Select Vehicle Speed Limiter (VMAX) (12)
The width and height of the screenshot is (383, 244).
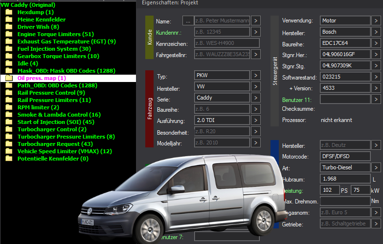[x=65, y=151]
